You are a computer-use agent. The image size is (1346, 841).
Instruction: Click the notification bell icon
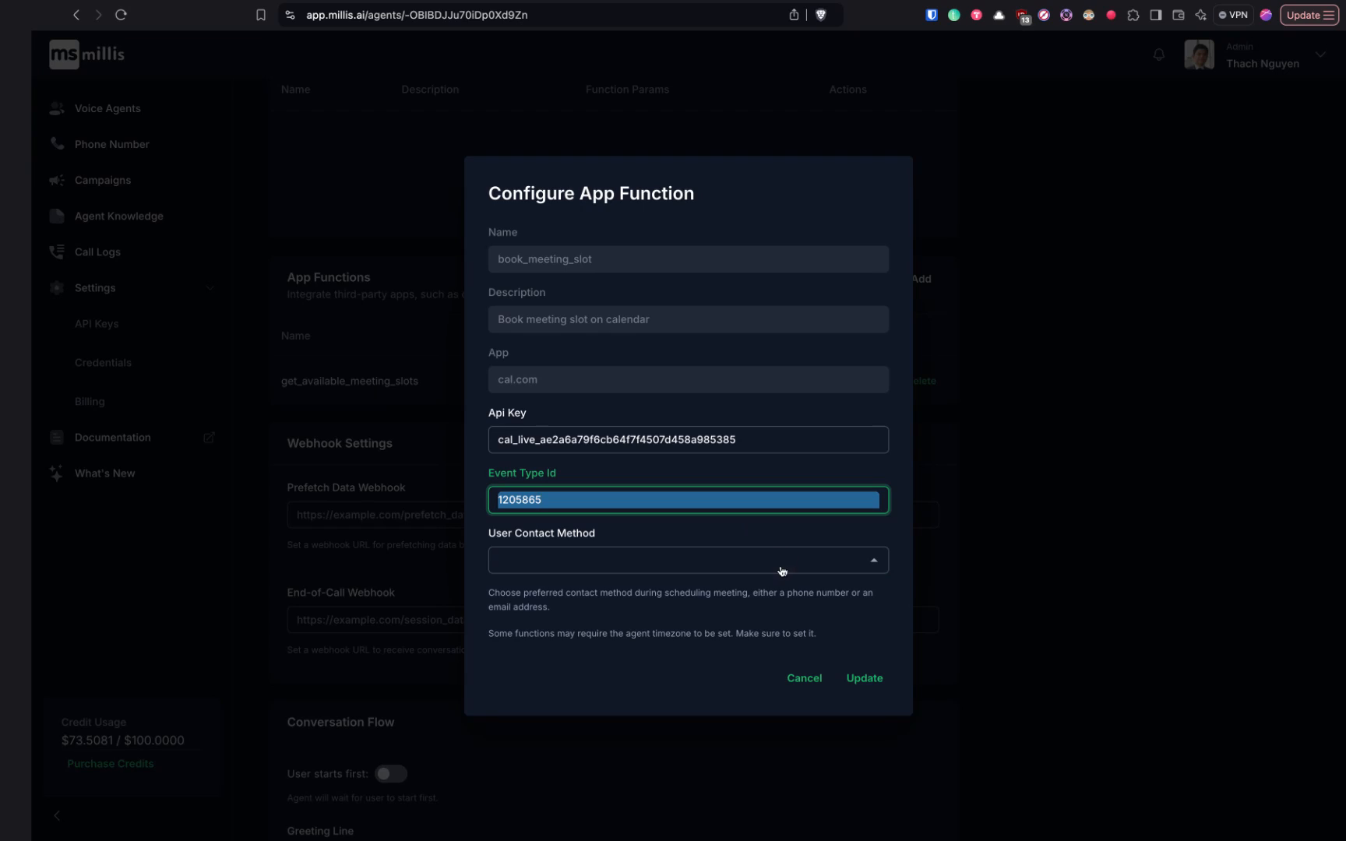(1159, 55)
